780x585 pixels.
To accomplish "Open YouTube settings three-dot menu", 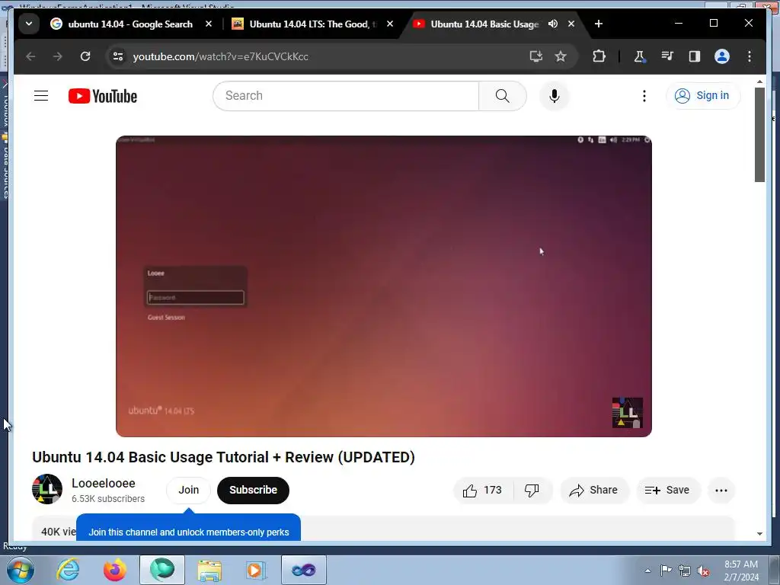I will coord(644,95).
